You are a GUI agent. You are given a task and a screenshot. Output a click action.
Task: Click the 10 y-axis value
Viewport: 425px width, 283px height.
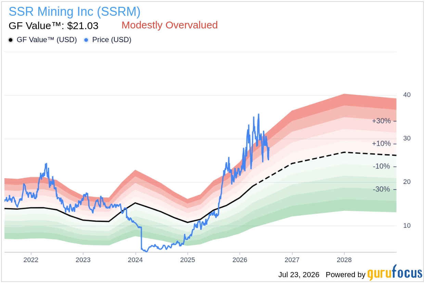point(407,225)
